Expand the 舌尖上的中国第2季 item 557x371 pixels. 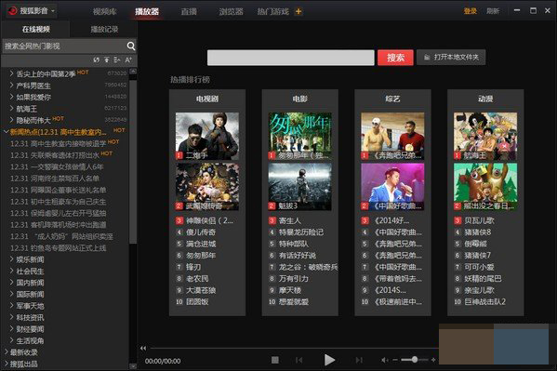point(11,73)
